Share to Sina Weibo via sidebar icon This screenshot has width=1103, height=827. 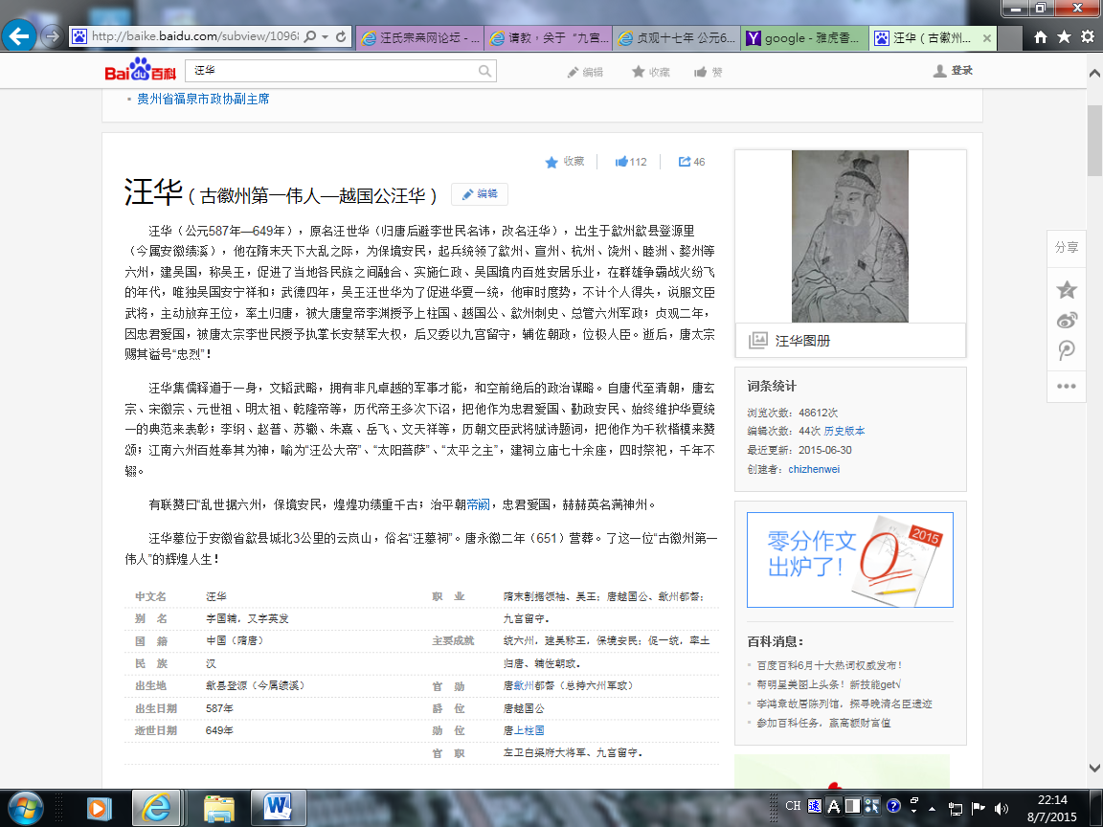(x=1067, y=321)
